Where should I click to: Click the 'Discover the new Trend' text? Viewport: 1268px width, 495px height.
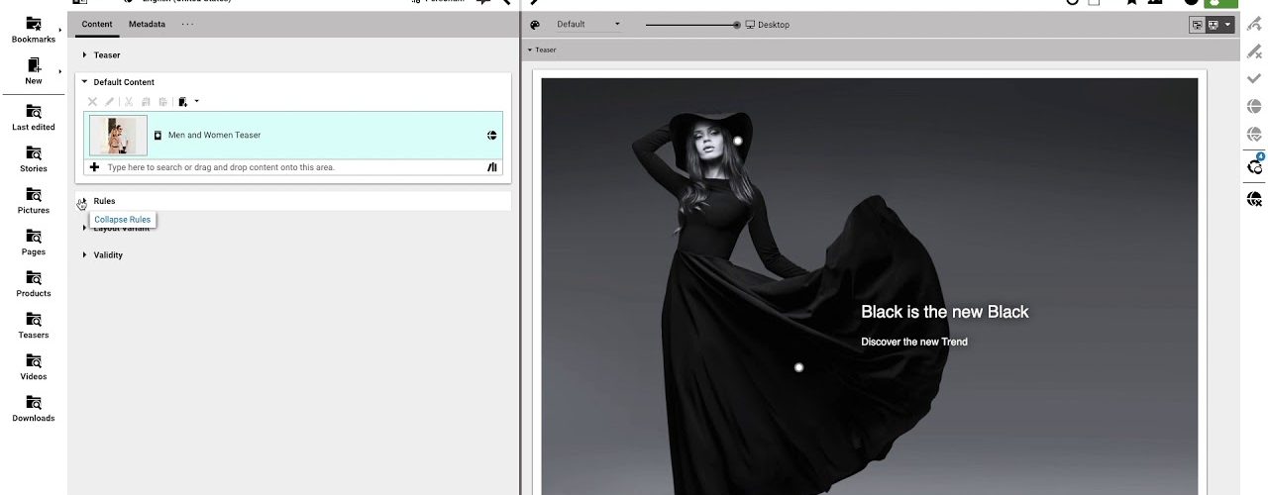[x=914, y=343]
